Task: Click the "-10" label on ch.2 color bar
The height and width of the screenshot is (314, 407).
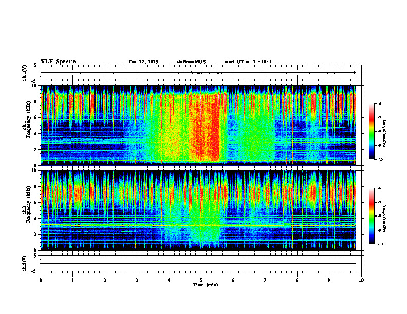Action: [380, 244]
